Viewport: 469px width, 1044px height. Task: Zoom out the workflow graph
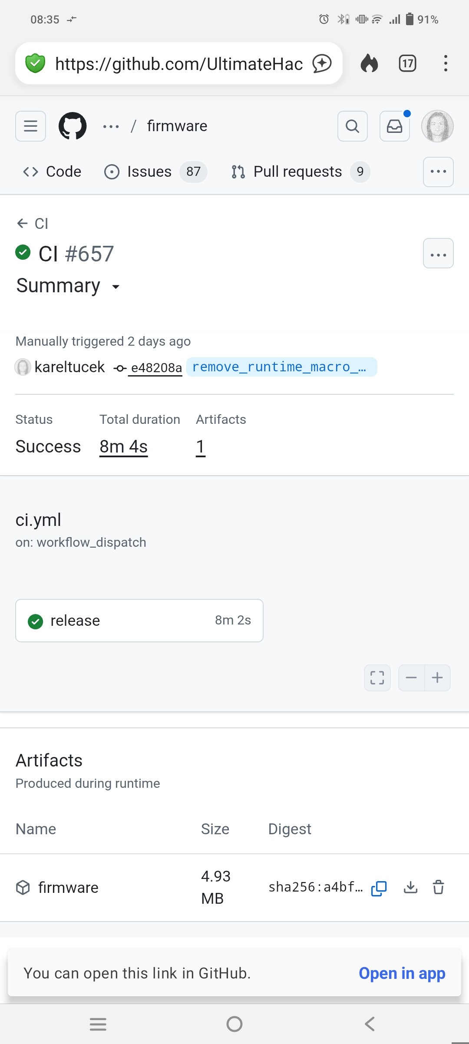coord(411,677)
